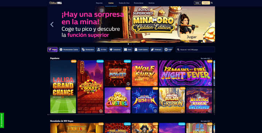Open the Destacados category

click(x=88, y=49)
